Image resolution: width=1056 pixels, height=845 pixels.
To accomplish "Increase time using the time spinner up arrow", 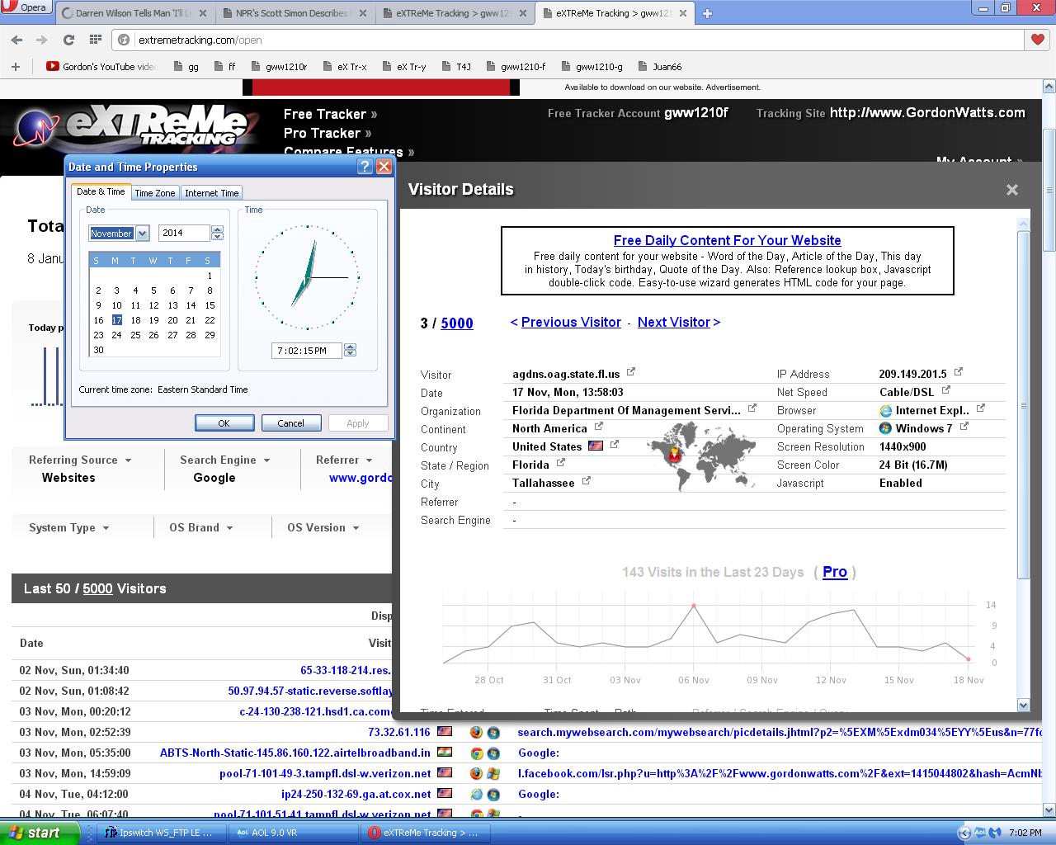I will 350,347.
